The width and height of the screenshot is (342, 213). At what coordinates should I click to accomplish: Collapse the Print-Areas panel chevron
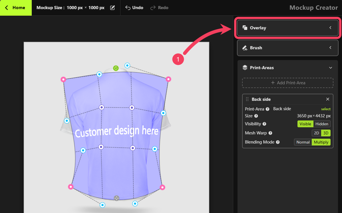tap(331, 68)
